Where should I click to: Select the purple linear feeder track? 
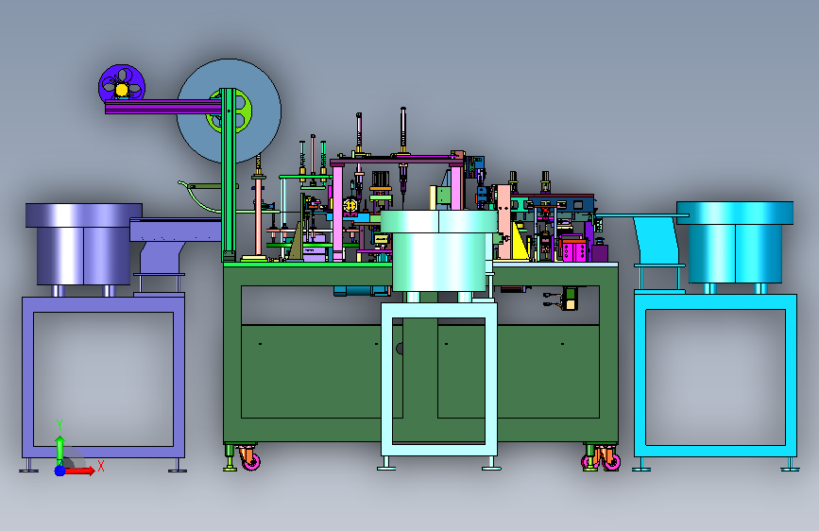(176, 230)
